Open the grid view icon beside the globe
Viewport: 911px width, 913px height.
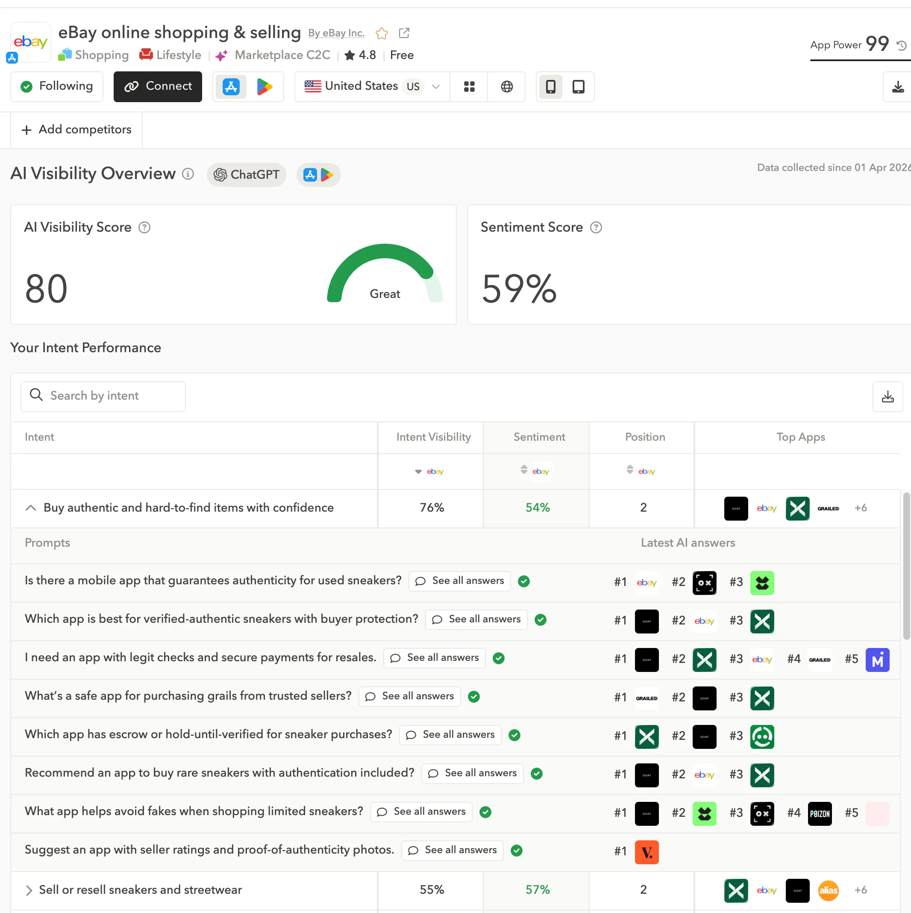[x=469, y=86]
